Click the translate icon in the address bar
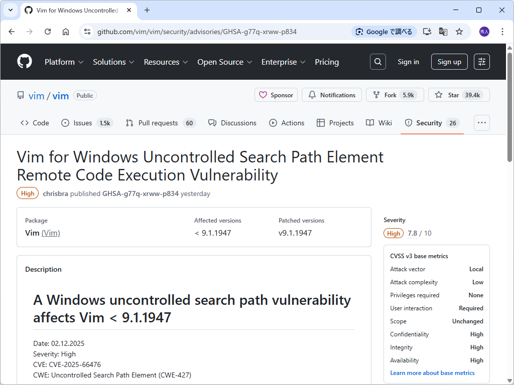514x385 pixels. pyautogui.click(x=443, y=31)
